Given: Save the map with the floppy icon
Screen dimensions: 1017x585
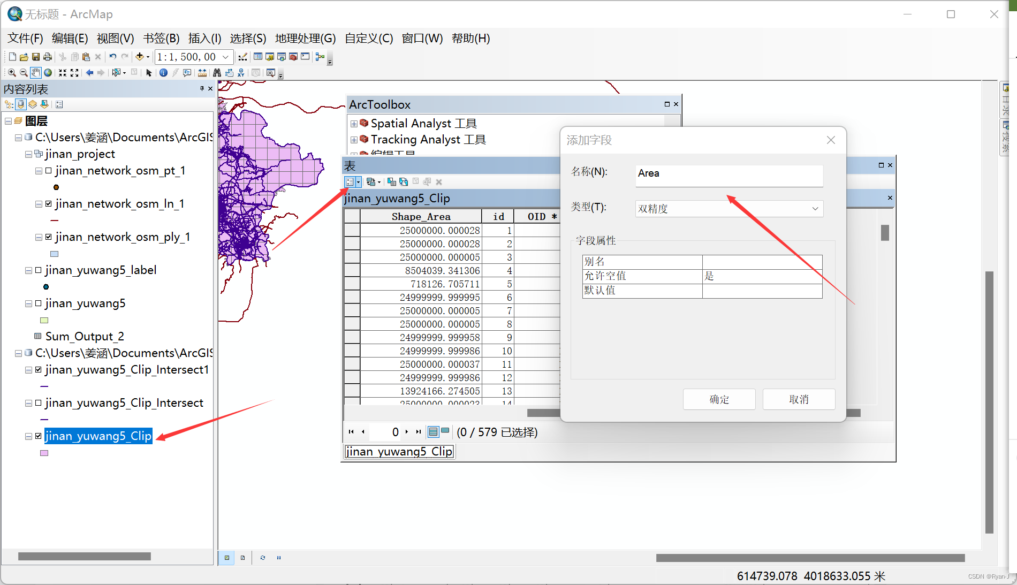Looking at the screenshot, I should coord(36,57).
